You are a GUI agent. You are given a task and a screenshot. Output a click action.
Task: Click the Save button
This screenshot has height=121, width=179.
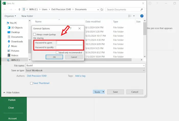115,92
